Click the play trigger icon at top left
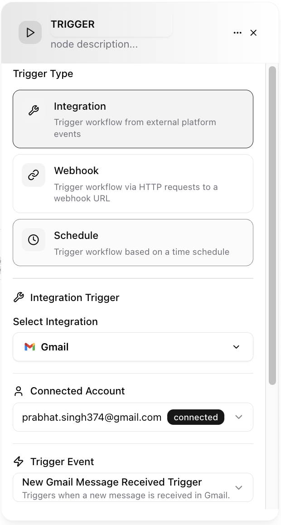This screenshot has height=525, width=281. coord(30,33)
